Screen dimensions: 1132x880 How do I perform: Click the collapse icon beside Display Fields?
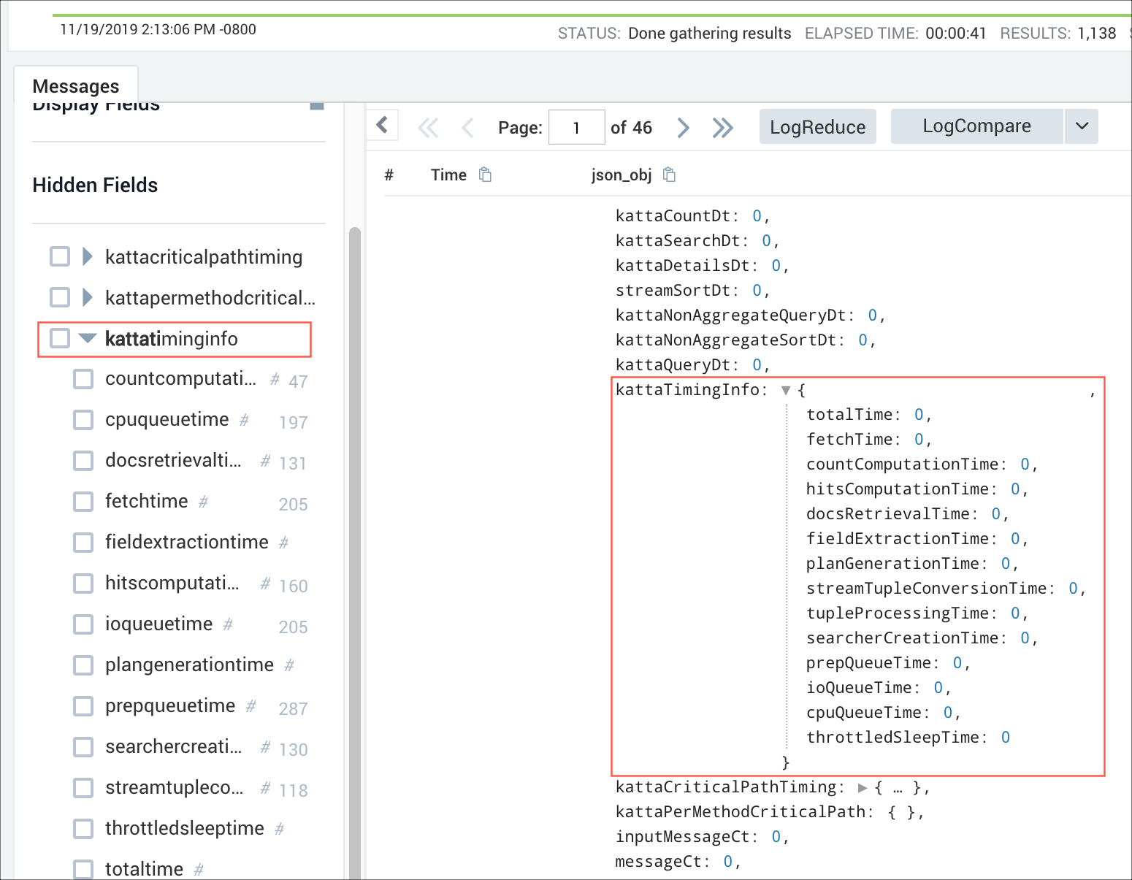[316, 104]
